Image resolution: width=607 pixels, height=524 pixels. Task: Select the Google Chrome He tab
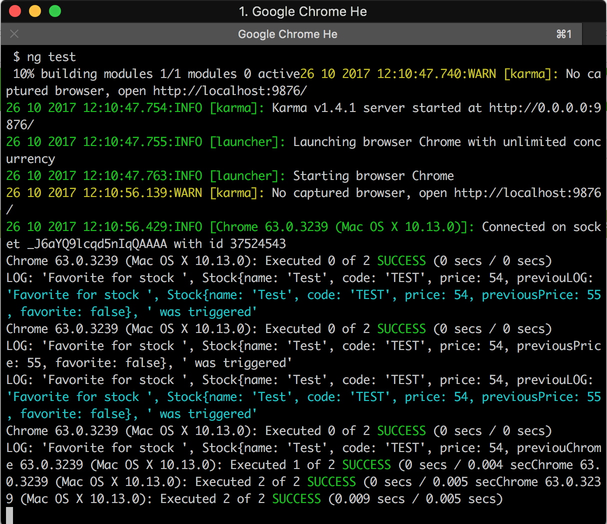287,34
